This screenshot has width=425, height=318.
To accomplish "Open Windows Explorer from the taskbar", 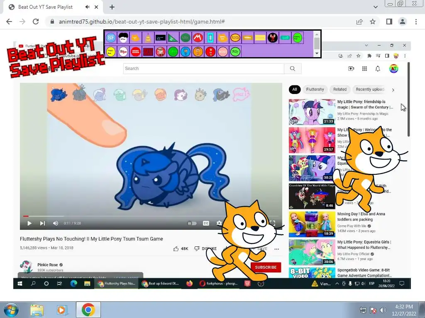I will (x=37, y=310).
